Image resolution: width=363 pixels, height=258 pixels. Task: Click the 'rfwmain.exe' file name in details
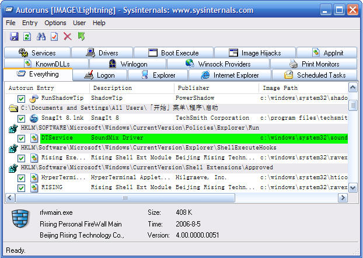pos(56,212)
